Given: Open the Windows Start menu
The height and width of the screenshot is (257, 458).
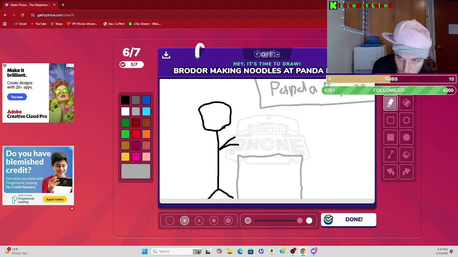Looking at the screenshot, I should tap(145, 251).
